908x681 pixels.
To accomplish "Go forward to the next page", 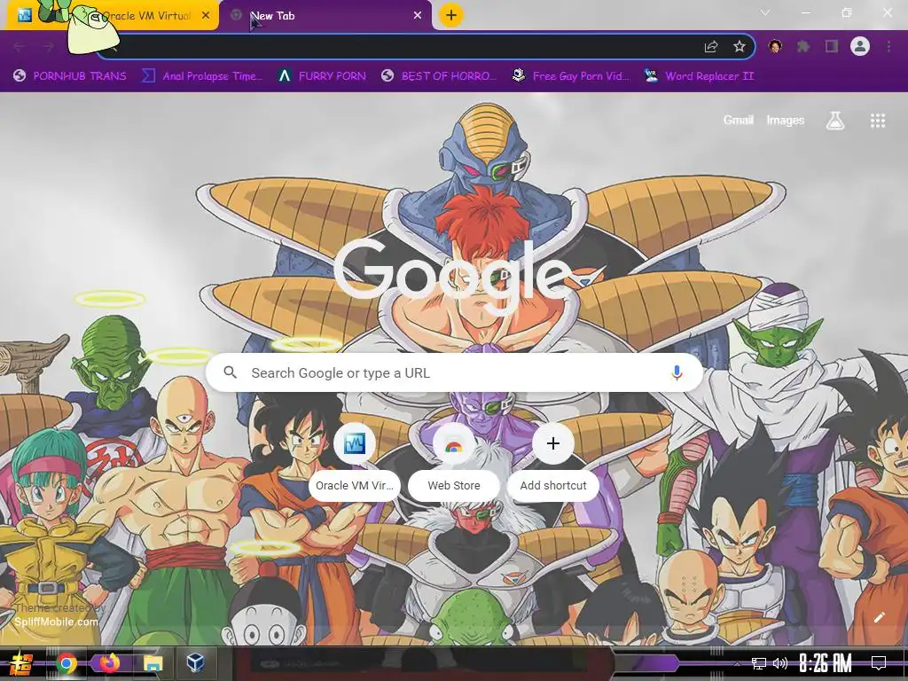I will [x=48, y=47].
